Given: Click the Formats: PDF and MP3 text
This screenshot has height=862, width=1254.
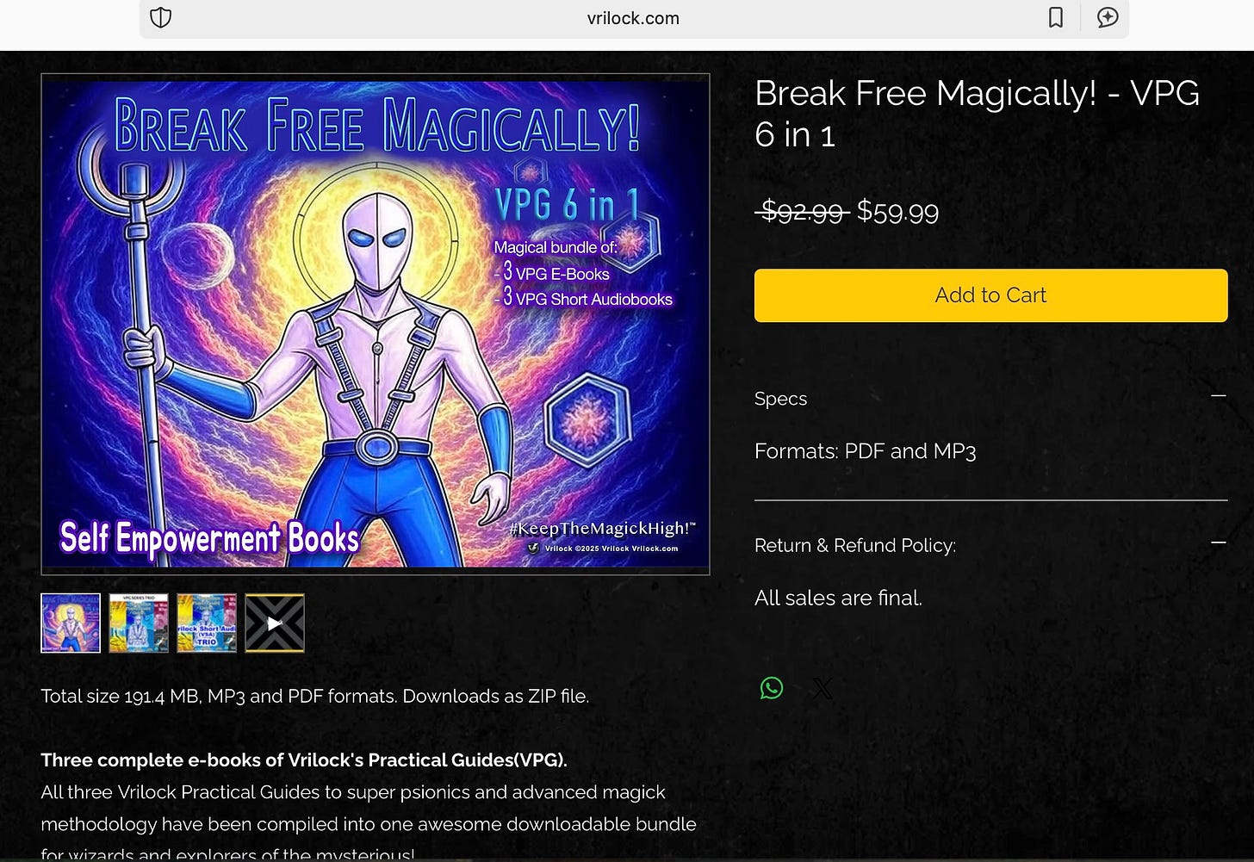Looking at the screenshot, I should (x=865, y=451).
